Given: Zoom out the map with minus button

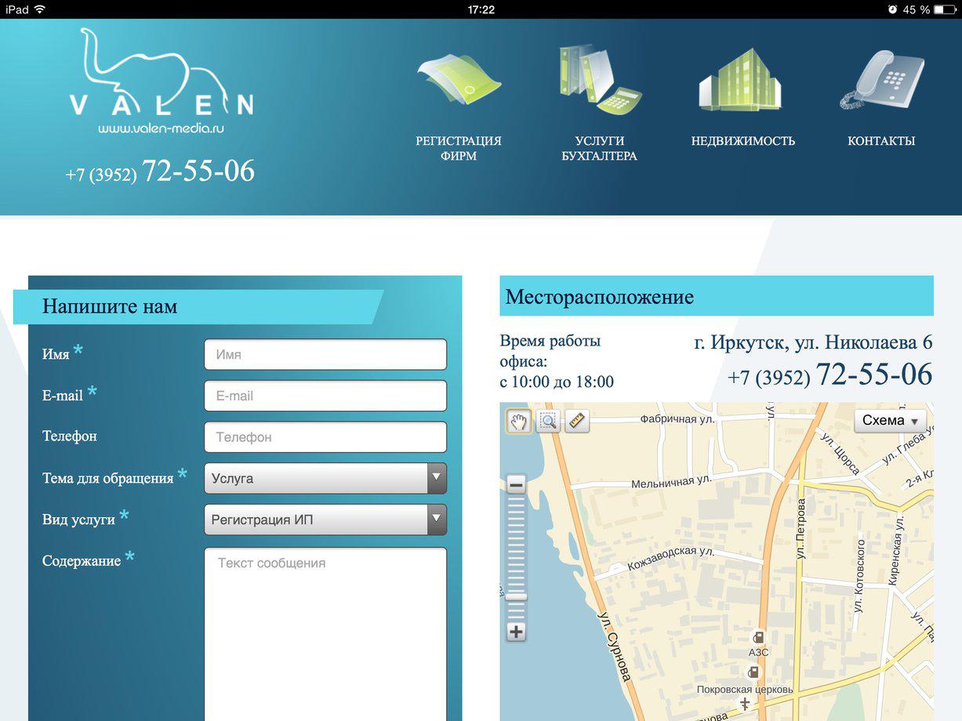Looking at the screenshot, I should (x=516, y=485).
